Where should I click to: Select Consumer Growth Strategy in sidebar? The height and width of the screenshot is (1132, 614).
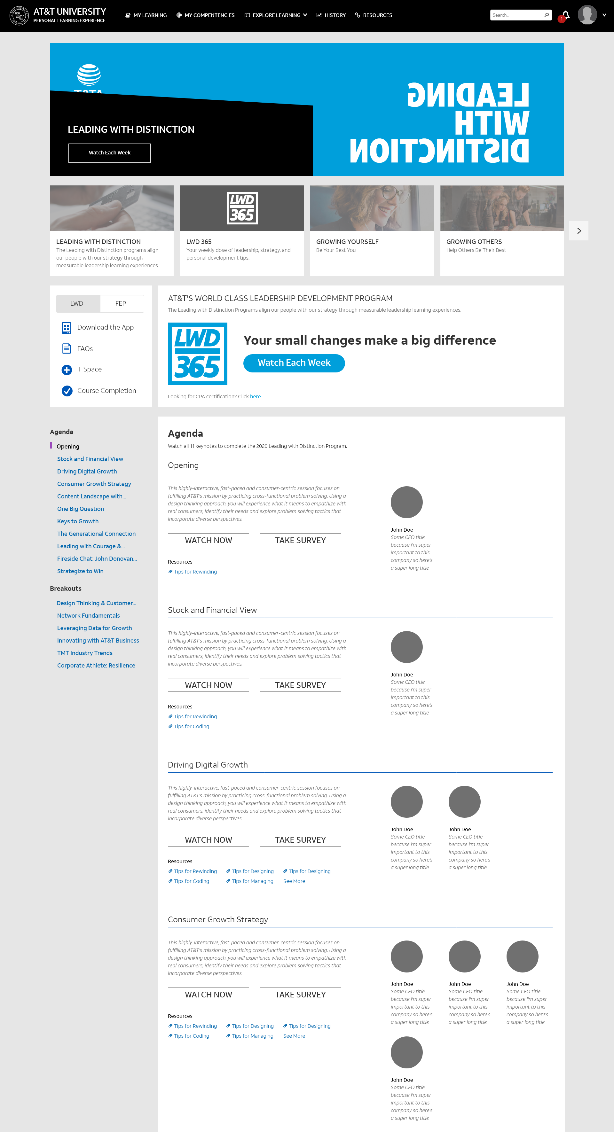(x=94, y=484)
